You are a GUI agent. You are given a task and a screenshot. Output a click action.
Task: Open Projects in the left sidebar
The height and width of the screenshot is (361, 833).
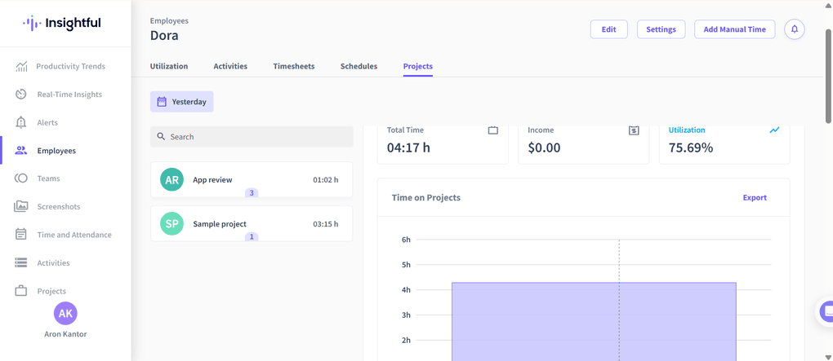coord(51,291)
